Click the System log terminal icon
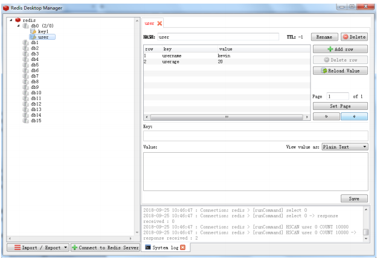 point(148,248)
